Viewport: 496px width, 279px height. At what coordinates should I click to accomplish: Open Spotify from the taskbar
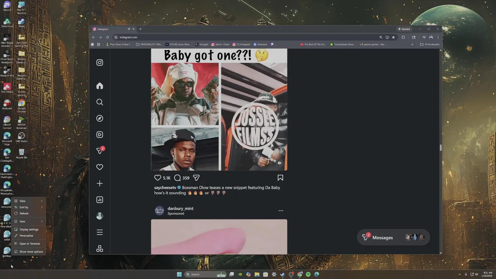click(x=308, y=274)
